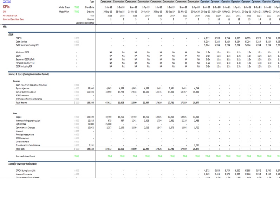Viewport: 280px width, 224px height.
Task: Select Commitment Charges total 15,962
Action: click(x=91, y=128)
